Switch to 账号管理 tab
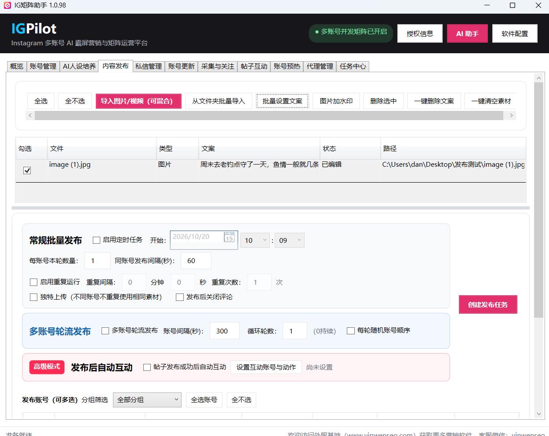The image size is (549, 436). [43, 66]
